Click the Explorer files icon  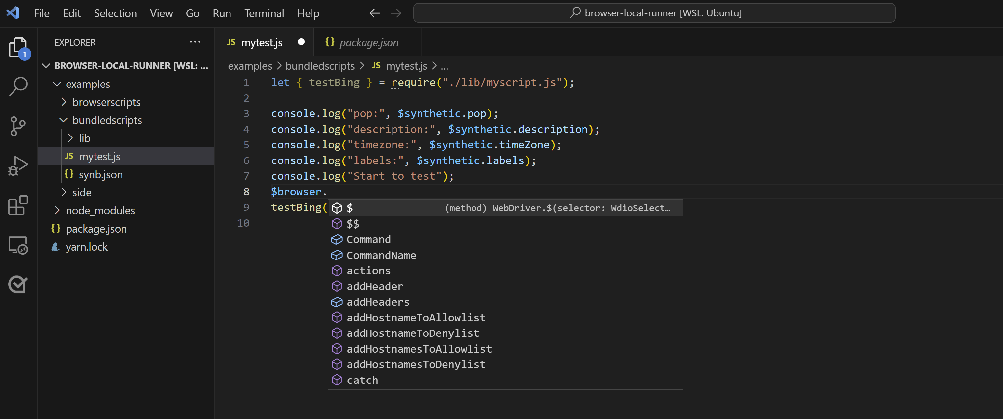(x=18, y=47)
